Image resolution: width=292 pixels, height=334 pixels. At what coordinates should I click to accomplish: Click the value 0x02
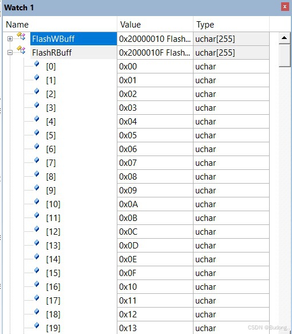128,94
